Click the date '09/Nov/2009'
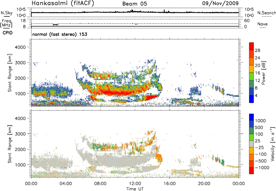This screenshot has height=191, width=276. point(220,3)
